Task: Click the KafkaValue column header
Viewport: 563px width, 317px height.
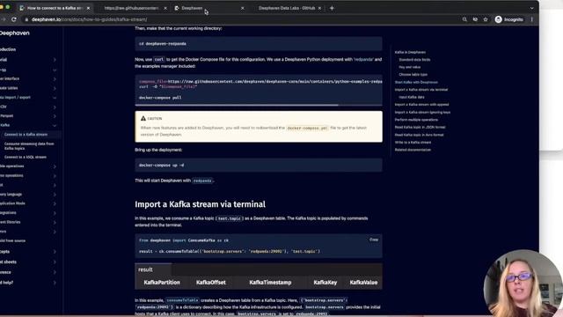Action: [x=363, y=283]
